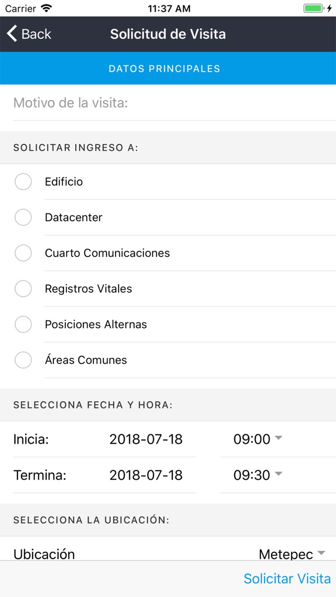The height and width of the screenshot is (597, 336).
Task: Select the Áreas Comunes option
Action: 23,360
